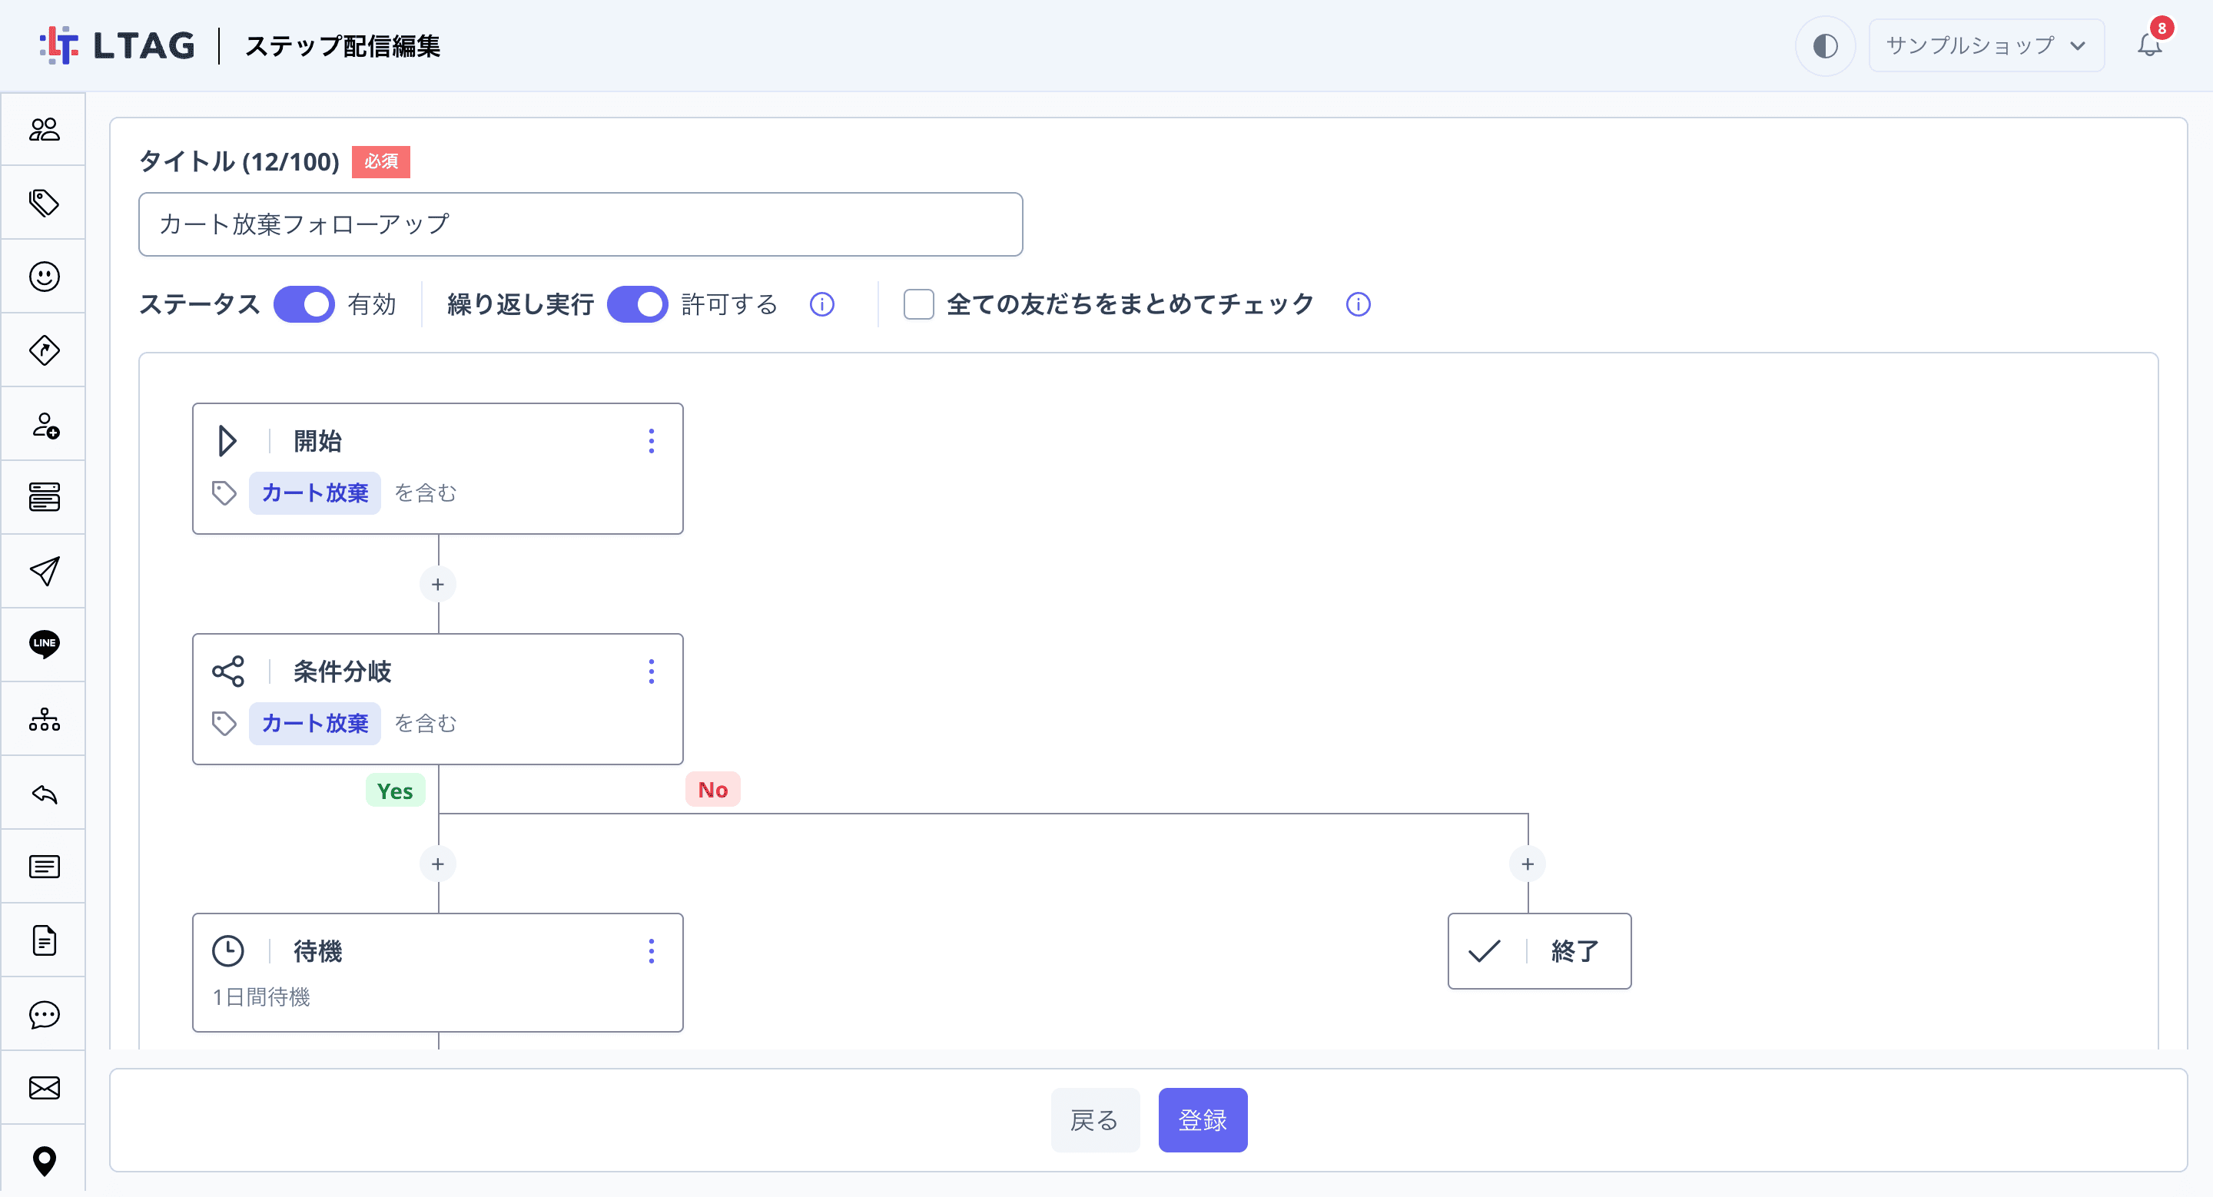Add a step on the Yes branch
2213x1197 pixels.
[x=438, y=864]
